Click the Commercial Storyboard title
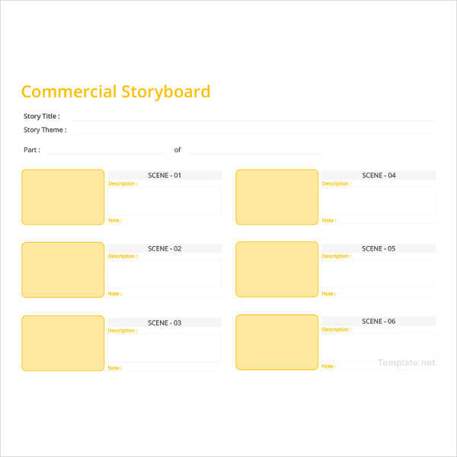The image size is (457, 457). tap(116, 92)
